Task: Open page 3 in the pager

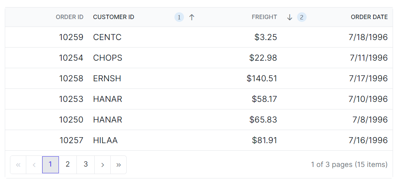Action: pos(86,165)
